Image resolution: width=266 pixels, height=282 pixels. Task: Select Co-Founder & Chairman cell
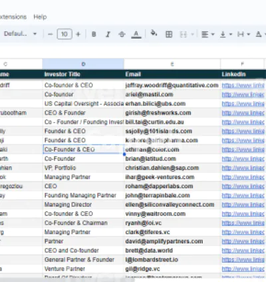pos(83,223)
